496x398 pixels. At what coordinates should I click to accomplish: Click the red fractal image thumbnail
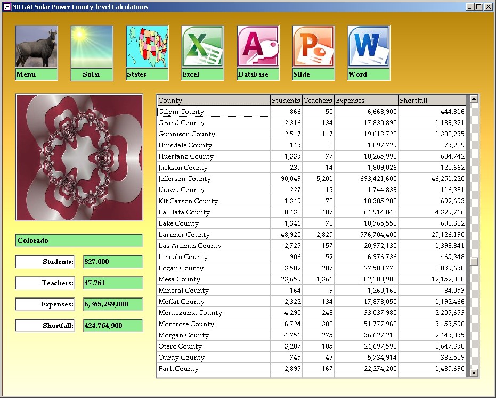point(79,157)
